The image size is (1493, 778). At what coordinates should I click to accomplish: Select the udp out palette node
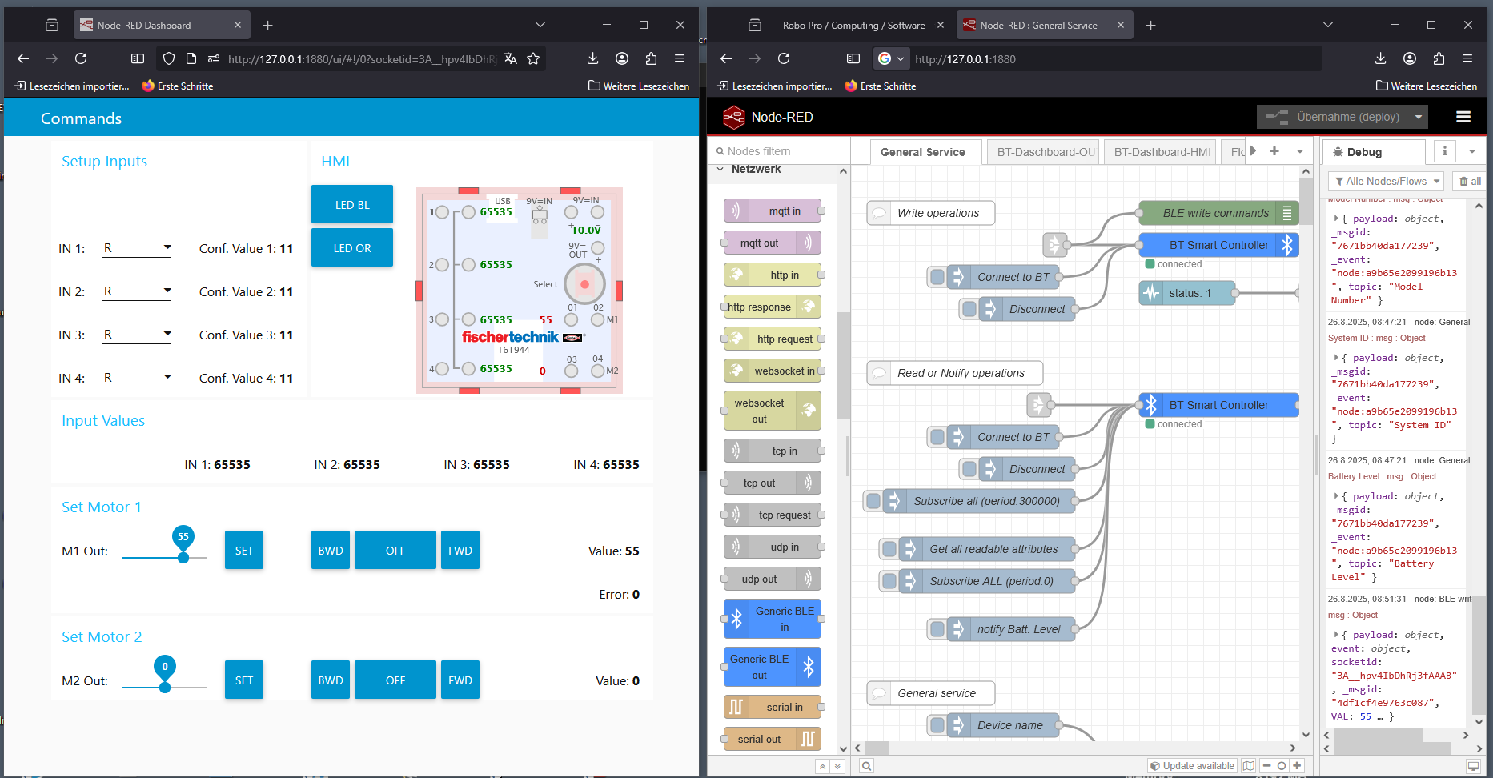773,579
